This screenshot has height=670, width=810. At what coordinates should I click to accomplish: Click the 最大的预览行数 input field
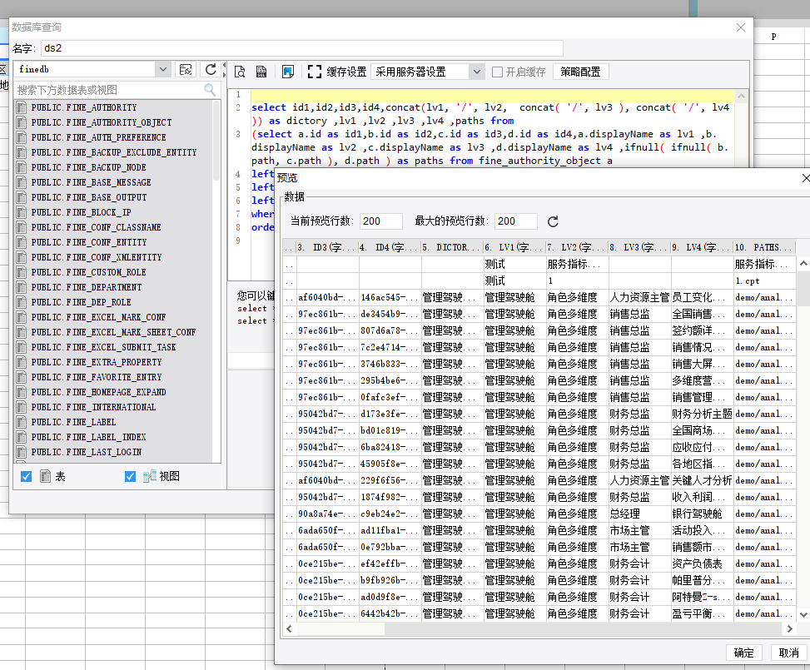tap(515, 221)
